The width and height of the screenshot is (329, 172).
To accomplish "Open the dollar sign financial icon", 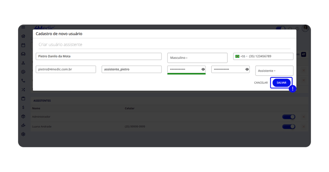I will pos(23,107).
